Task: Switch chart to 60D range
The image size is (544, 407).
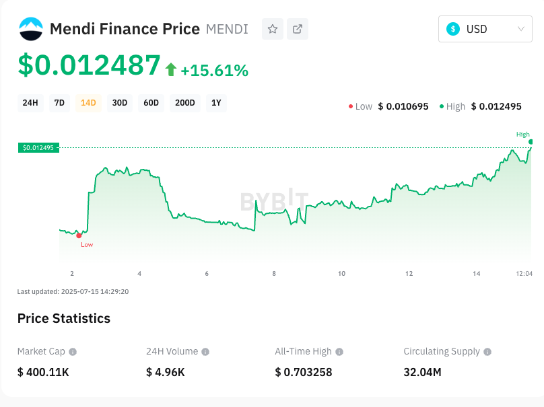Action: point(151,103)
